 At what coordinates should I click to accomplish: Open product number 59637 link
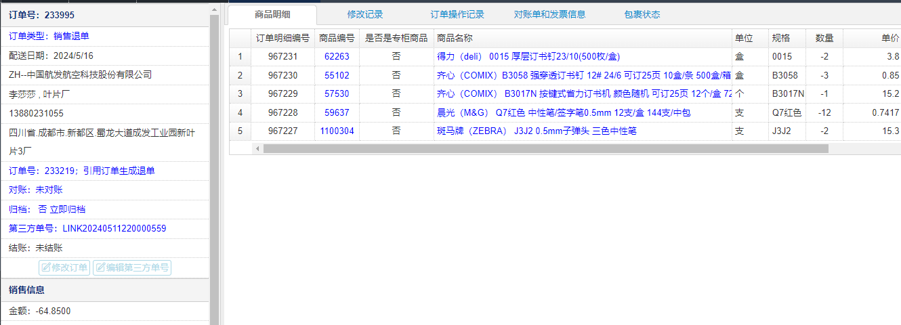tap(337, 112)
